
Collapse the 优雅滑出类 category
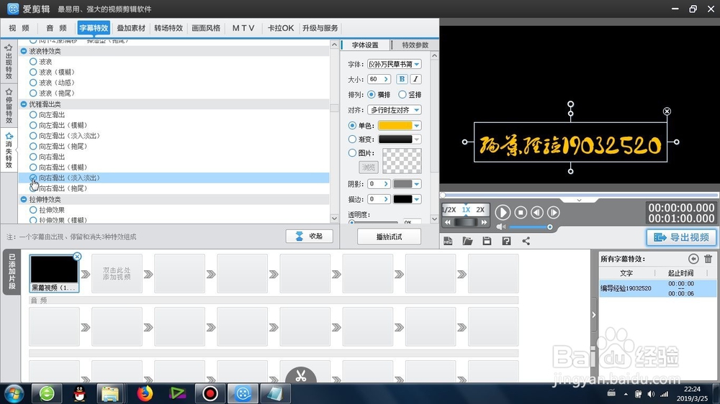(x=24, y=104)
